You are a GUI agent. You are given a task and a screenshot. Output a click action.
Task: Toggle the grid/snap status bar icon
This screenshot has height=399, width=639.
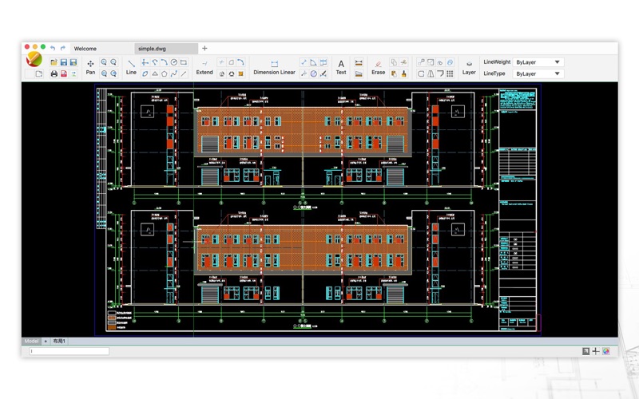tap(585, 351)
